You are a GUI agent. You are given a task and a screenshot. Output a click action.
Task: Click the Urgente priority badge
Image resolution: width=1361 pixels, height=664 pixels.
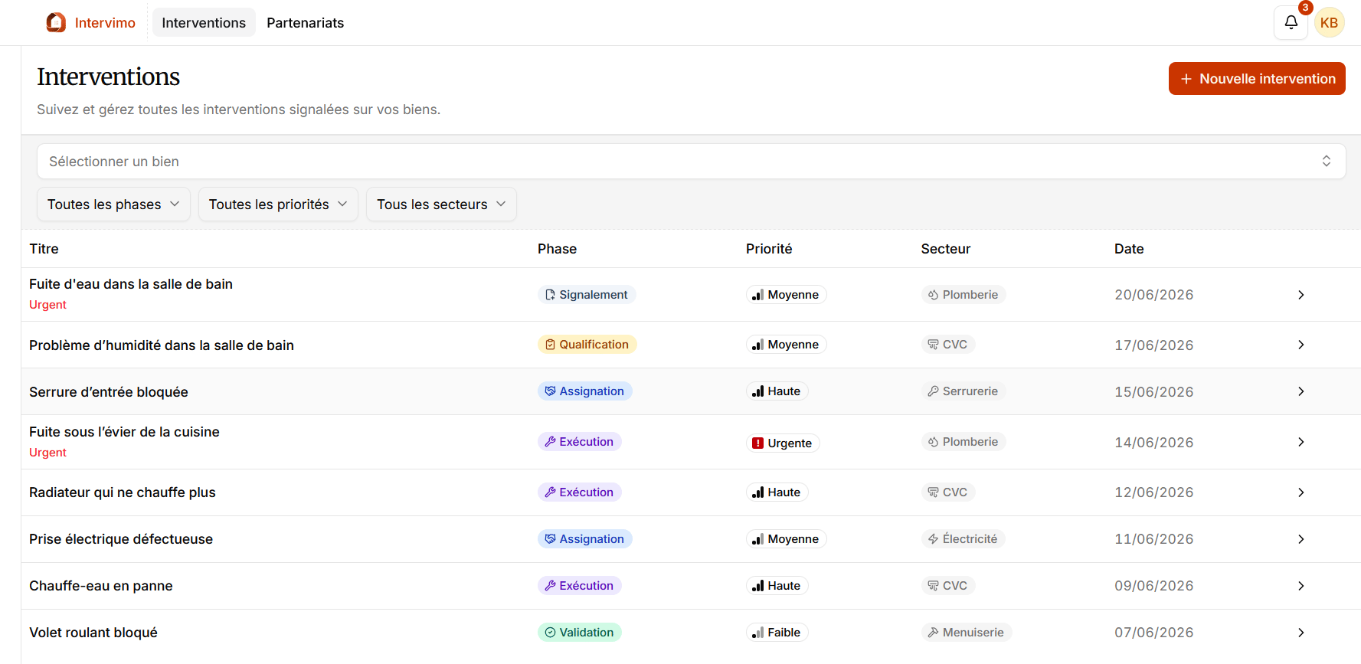click(783, 443)
